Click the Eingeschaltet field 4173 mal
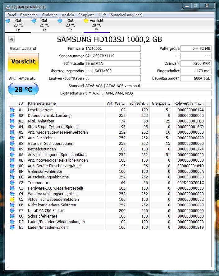This screenshot has width=219, height=276. click(x=196, y=71)
